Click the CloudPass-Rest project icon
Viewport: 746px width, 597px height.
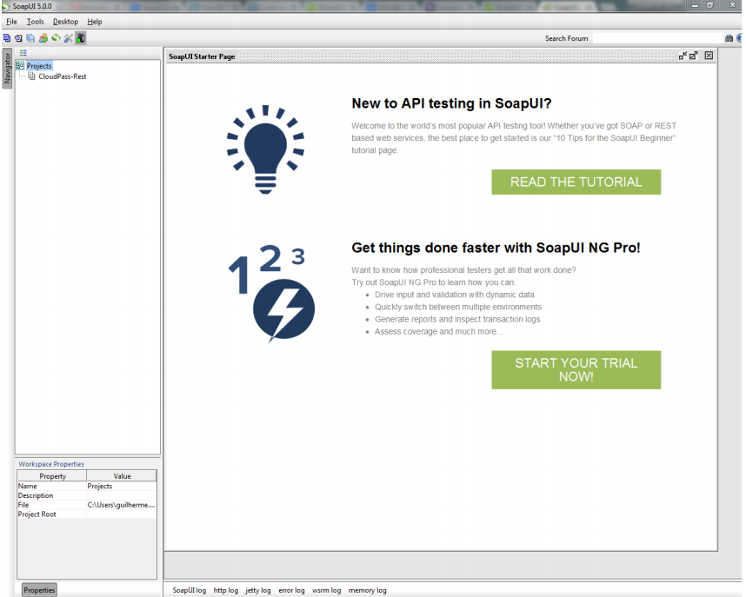31,76
